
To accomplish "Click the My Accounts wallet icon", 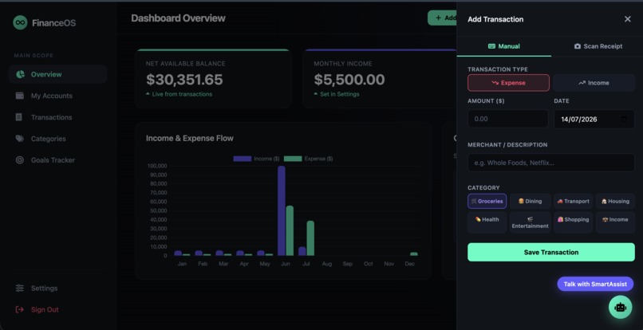I will pos(19,96).
